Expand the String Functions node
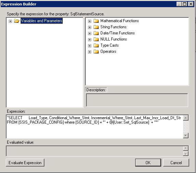The height and width of the screenshot is (173, 196). tap(89, 27)
